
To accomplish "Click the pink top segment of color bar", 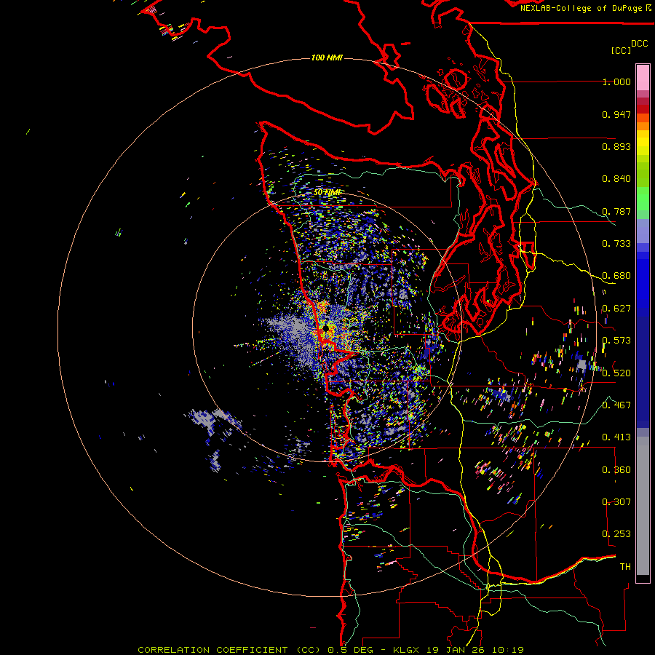I will pyautogui.click(x=643, y=78).
